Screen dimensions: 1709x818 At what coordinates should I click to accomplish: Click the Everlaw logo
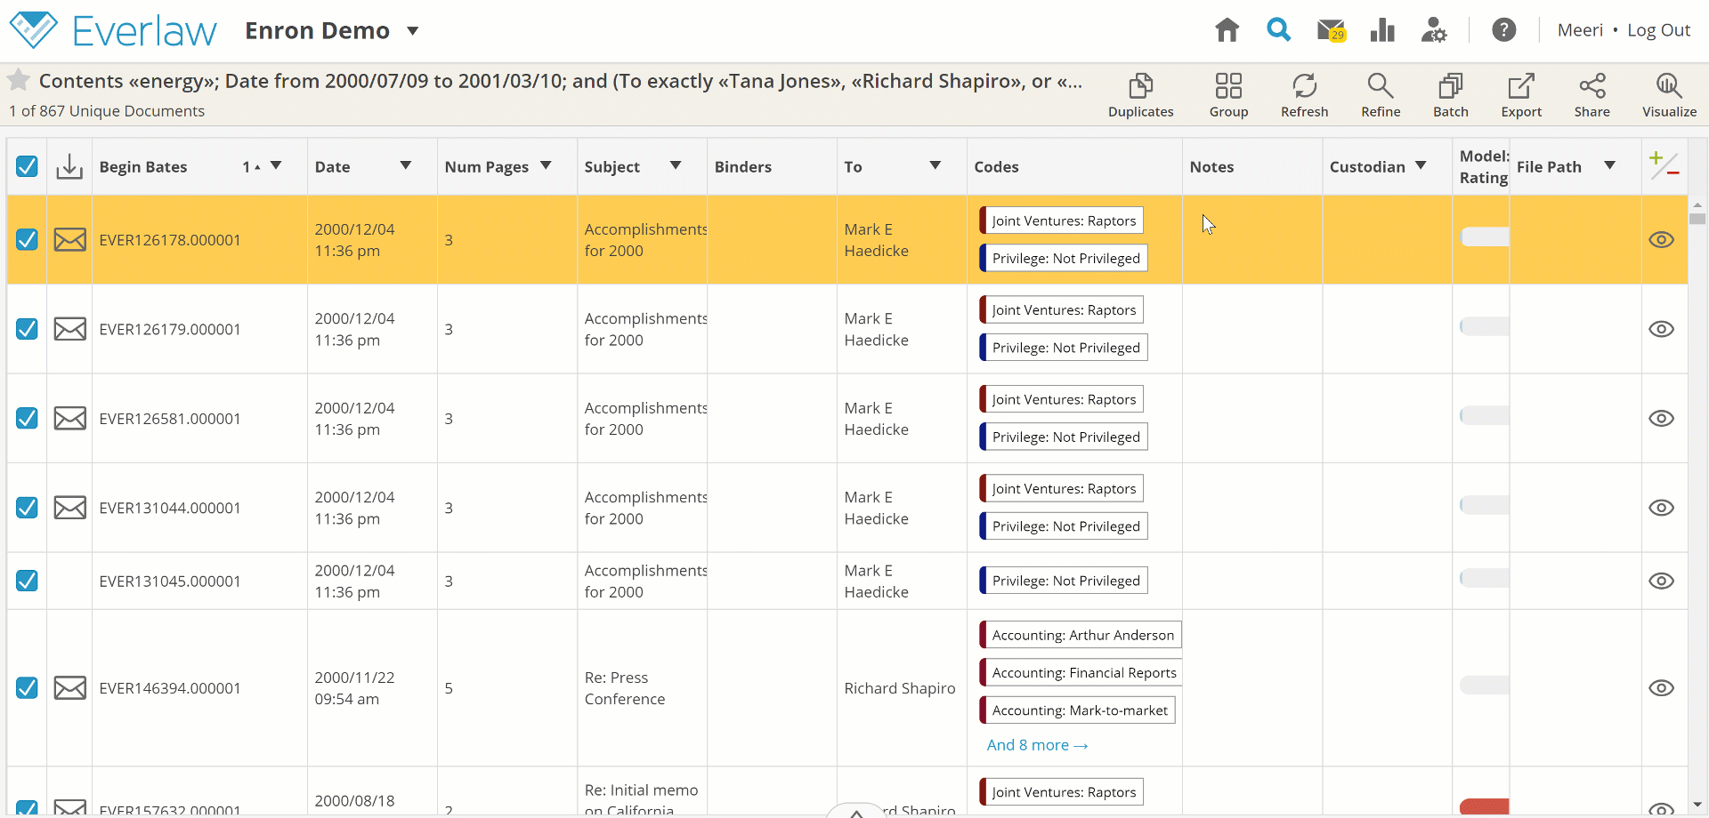(x=113, y=30)
